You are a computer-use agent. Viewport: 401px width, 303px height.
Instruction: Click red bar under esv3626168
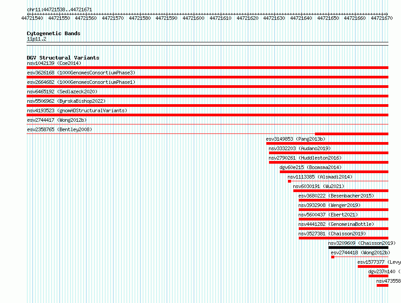point(207,77)
